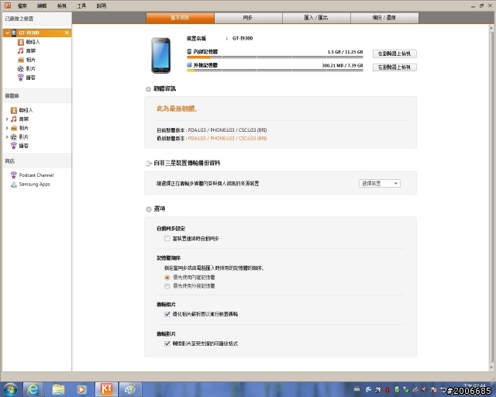Open Paint from the taskbar

coord(130,389)
